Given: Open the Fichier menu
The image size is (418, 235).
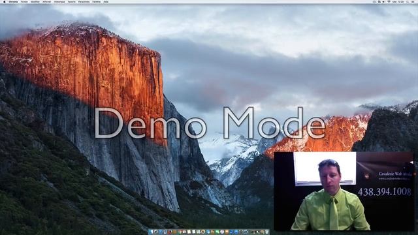Looking at the screenshot, I should (x=24, y=1).
